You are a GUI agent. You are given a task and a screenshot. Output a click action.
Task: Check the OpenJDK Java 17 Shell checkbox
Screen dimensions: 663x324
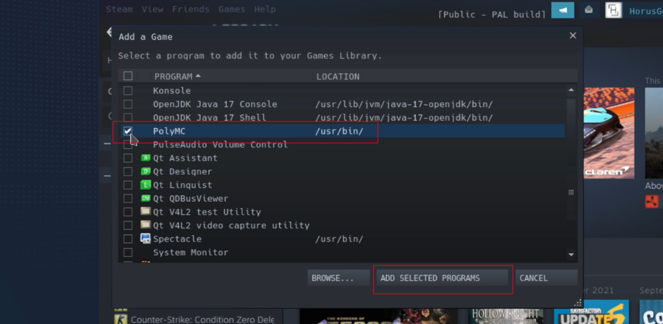pos(128,117)
